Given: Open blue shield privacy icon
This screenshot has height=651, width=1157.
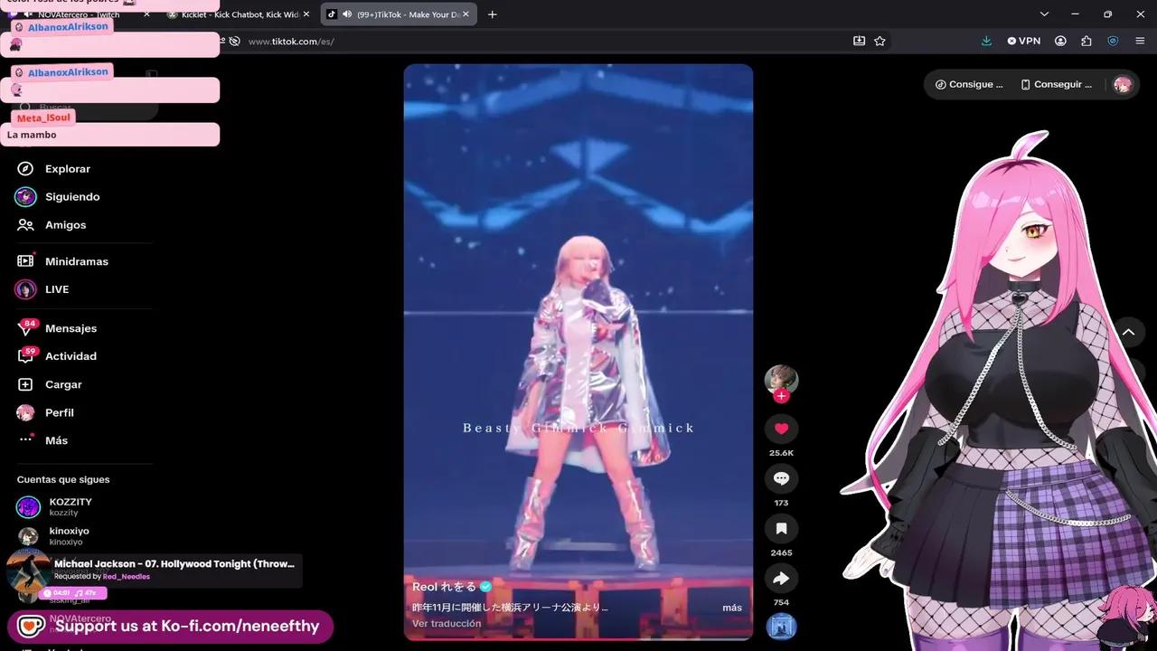Looking at the screenshot, I should 1113,41.
